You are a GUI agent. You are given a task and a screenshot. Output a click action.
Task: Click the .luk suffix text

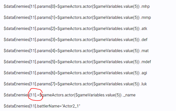(144, 84)
